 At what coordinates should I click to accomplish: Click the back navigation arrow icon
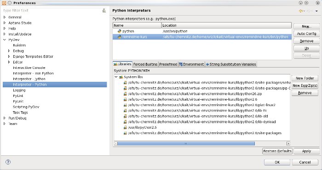tap(301, 11)
